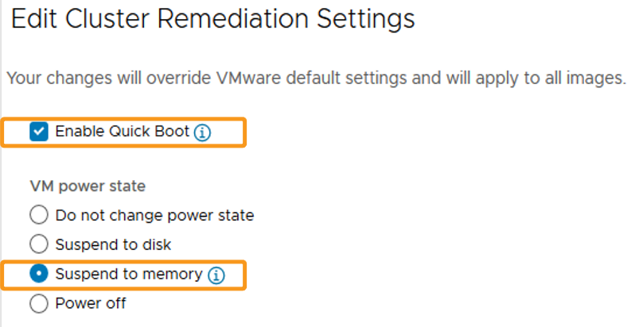Image resolution: width=639 pixels, height=327 pixels.
Task: Click the override VMware default settings description
Action: (x=277, y=78)
